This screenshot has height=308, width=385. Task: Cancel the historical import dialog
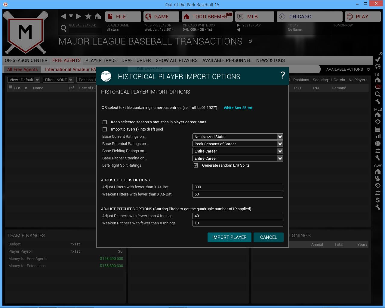click(x=268, y=237)
